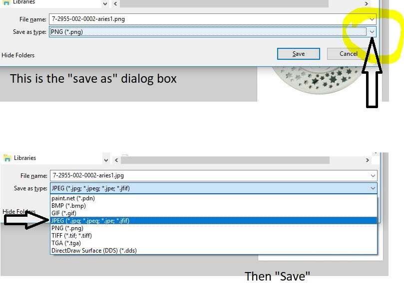The height and width of the screenshot is (283, 404).
Task: Click the Save button
Action: click(298, 54)
